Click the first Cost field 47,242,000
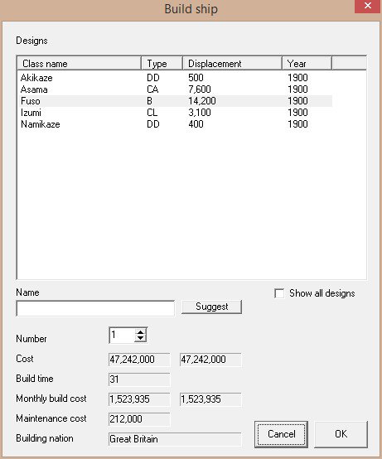The height and width of the screenshot is (459, 382). [139, 360]
